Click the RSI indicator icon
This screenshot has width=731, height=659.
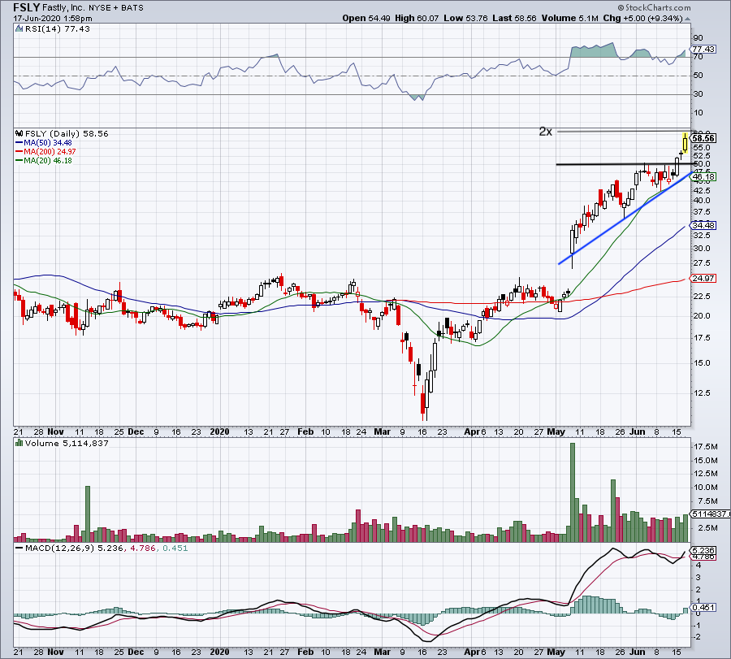point(19,29)
